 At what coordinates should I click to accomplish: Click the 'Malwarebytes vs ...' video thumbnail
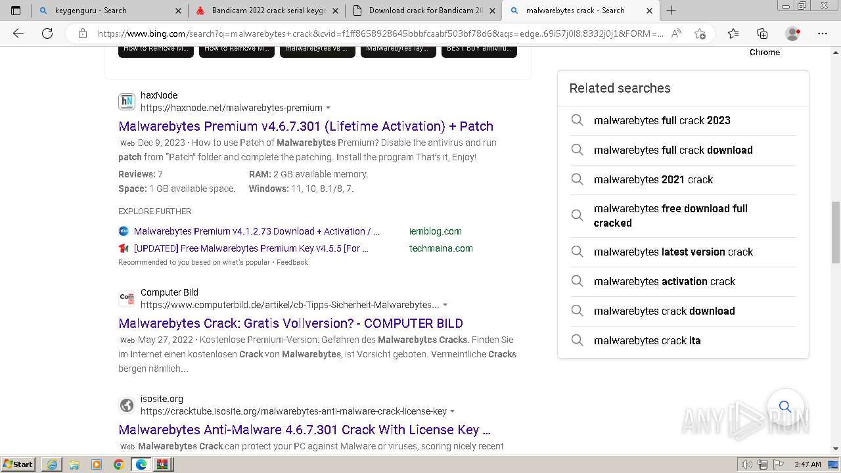pos(317,51)
